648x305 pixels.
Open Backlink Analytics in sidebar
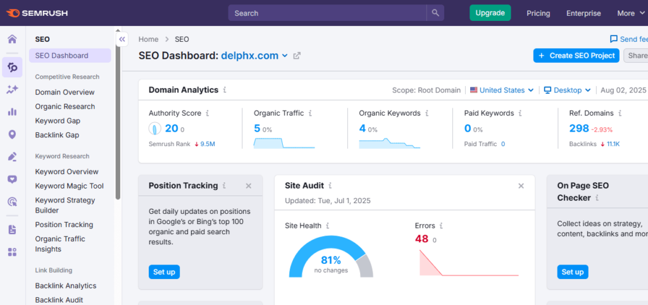pyautogui.click(x=66, y=286)
